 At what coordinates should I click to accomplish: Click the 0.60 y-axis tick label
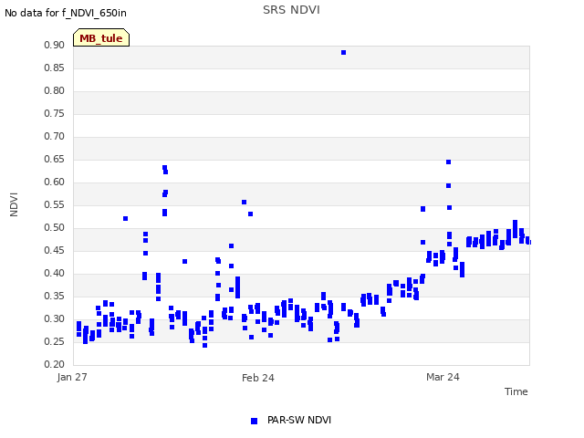tap(55, 182)
